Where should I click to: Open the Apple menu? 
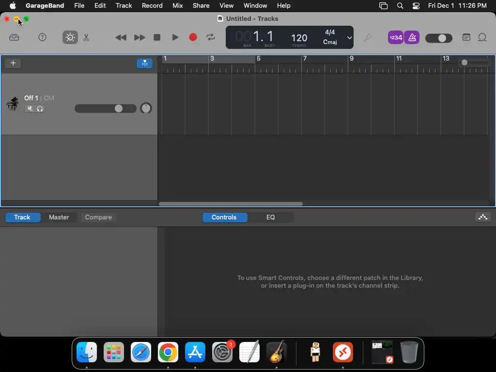(13, 5)
